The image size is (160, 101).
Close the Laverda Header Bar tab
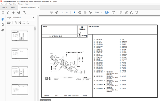[38, 7]
